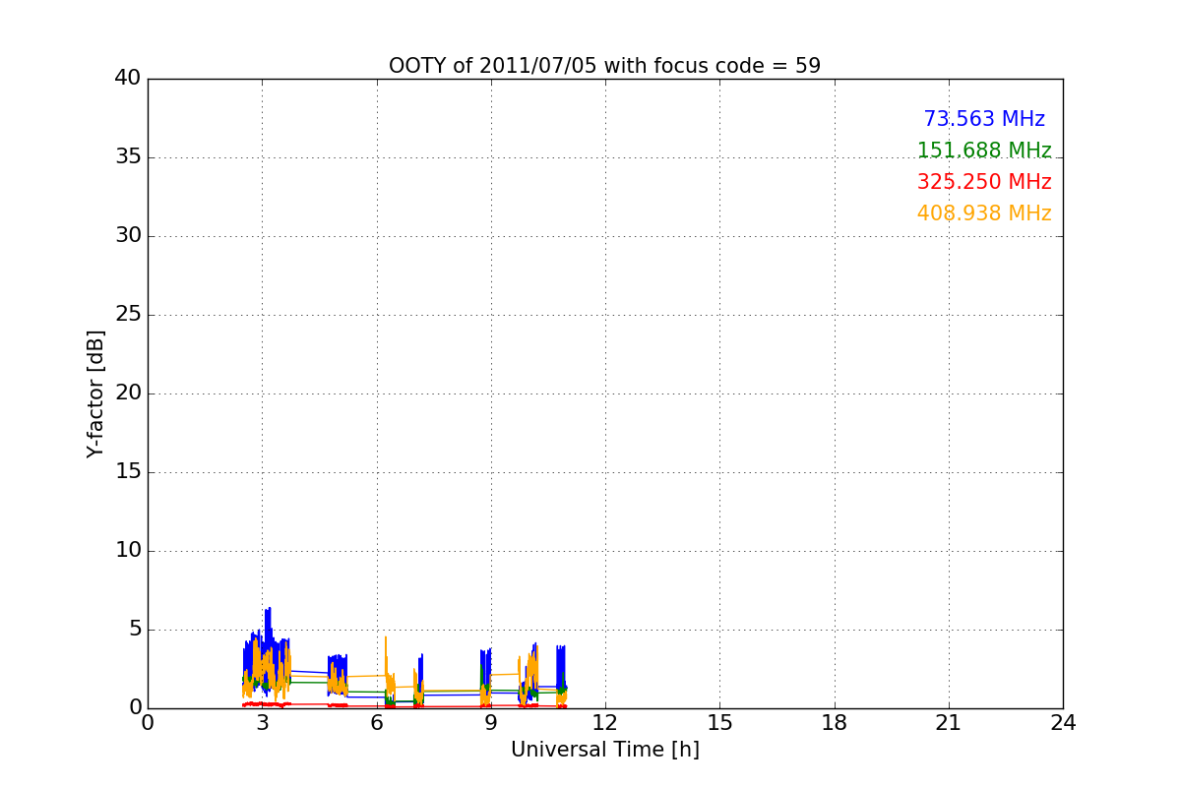Click the x-axis tick label 12
Viewport: 1181px width, 787px height.
point(605,723)
